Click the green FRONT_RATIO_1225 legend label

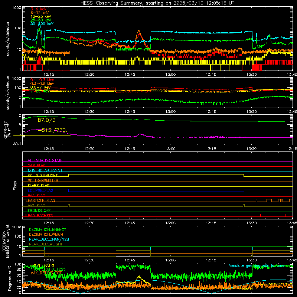tap(48, 269)
